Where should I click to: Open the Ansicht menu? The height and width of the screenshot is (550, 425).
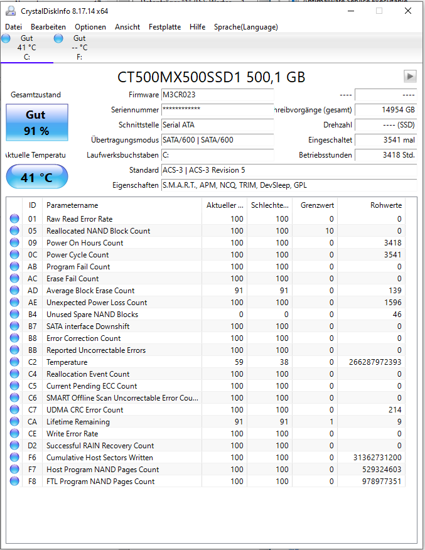click(127, 27)
